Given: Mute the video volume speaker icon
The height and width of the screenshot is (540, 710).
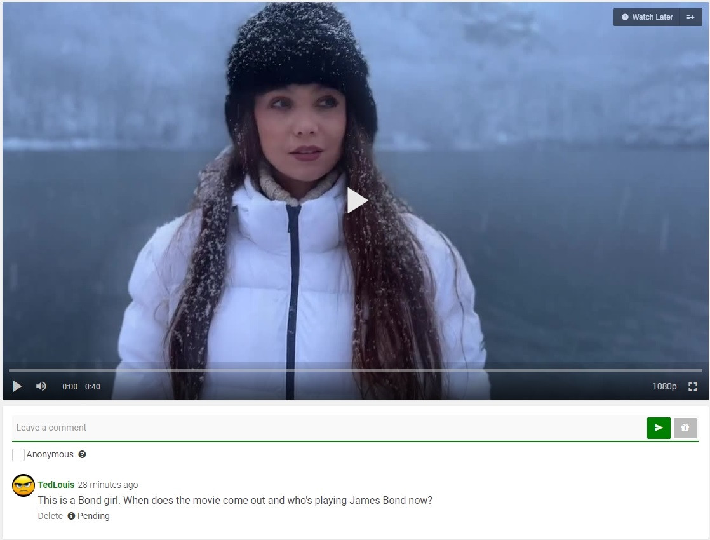Looking at the screenshot, I should click(41, 386).
